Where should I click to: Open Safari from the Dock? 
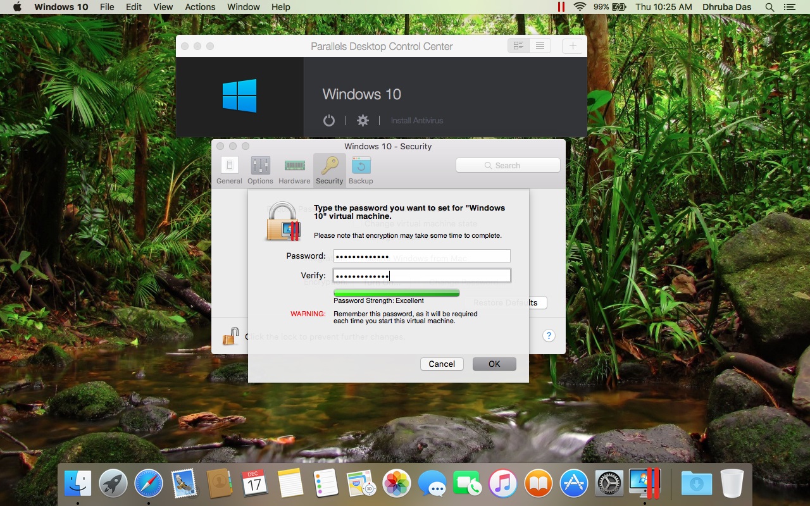pos(149,484)
